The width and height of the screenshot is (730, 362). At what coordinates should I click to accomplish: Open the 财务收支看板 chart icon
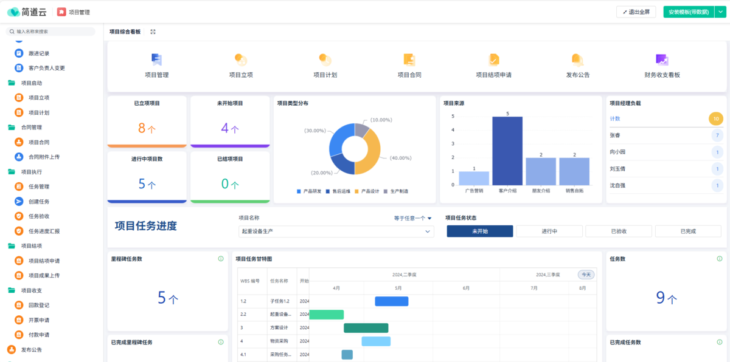click(x=662, y=60)
